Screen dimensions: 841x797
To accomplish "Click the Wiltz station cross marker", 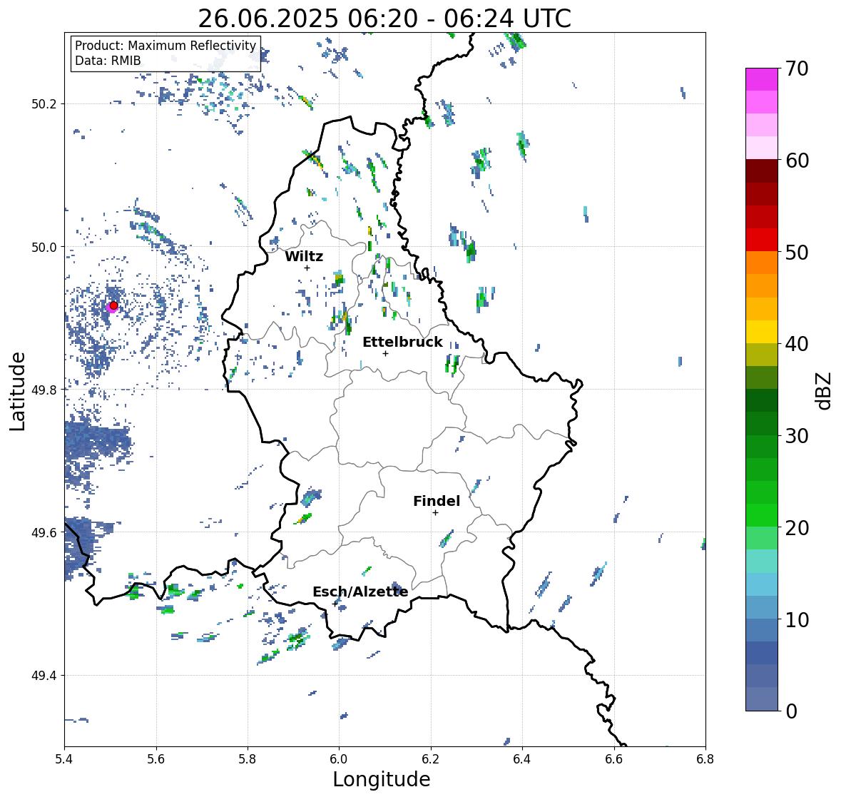I will tap(307, 268).
